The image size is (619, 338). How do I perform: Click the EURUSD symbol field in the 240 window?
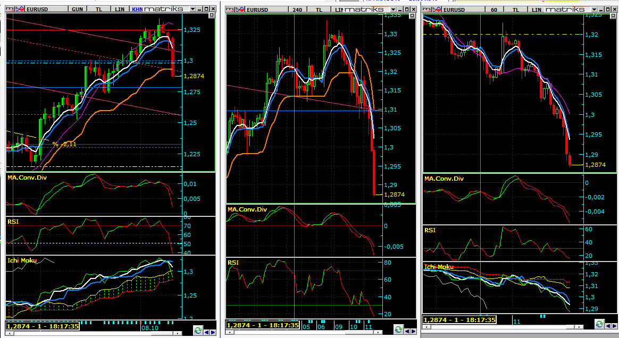[266, 10]
